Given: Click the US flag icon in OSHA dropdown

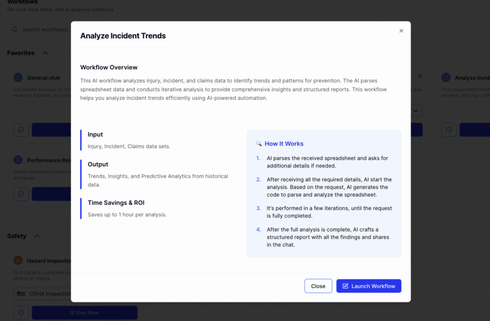Looking at the screenshot, I should [x=21, y=294].
